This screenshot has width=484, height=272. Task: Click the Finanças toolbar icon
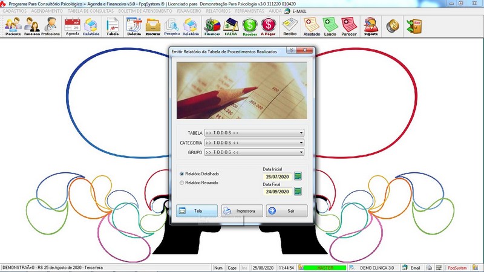(x=212, y=26)
